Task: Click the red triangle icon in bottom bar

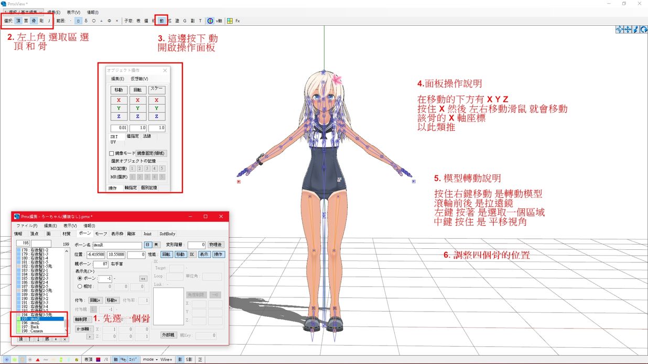Action: [x=38, y=359]
